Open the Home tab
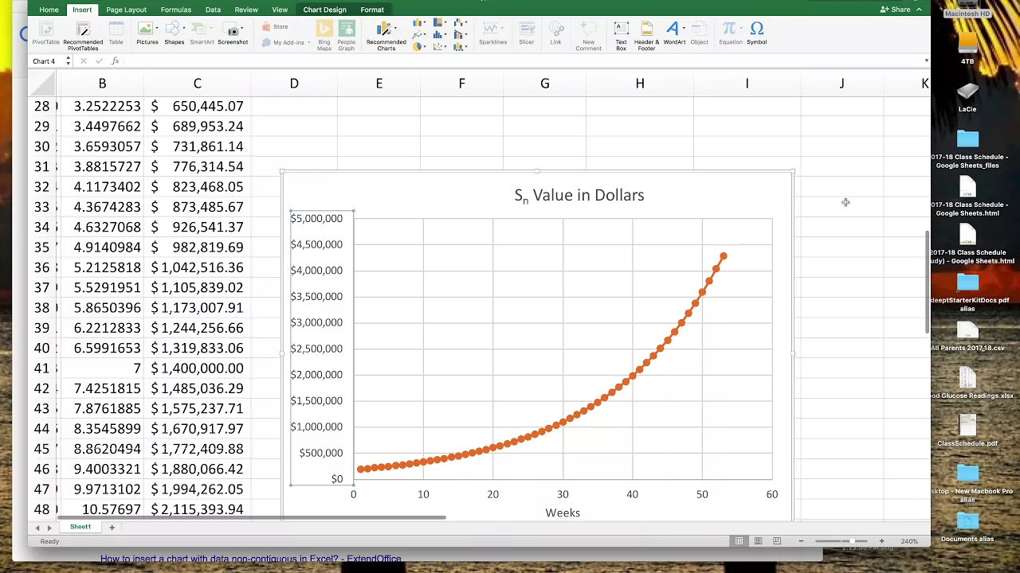This screenshot has width=1020, height=573. (x=49, y=10)
